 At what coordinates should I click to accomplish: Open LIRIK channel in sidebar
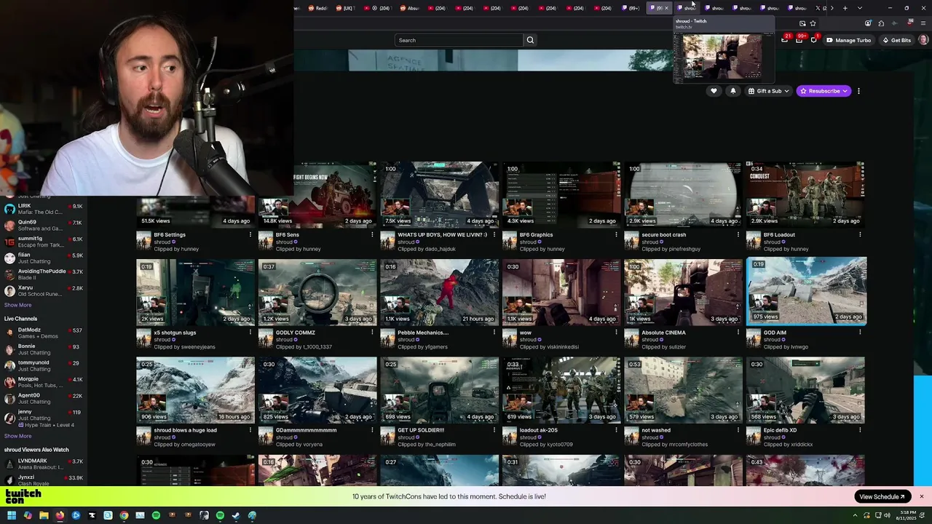tap(43, 209)
